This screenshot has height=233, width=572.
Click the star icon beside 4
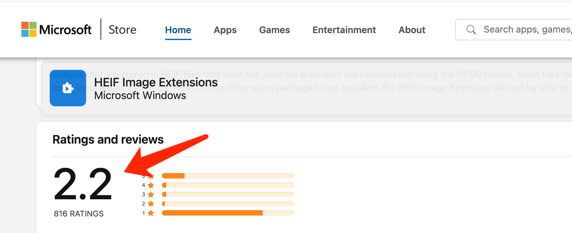click(151, 185)
